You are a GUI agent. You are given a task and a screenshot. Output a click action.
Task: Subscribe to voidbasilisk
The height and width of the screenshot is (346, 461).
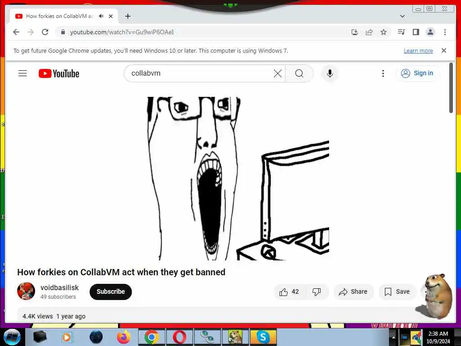pos(111,291)
